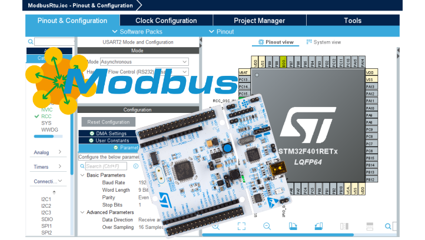Rotate the chip clockwise
Screen dimensions: 425x240
[x=293, y=226]
